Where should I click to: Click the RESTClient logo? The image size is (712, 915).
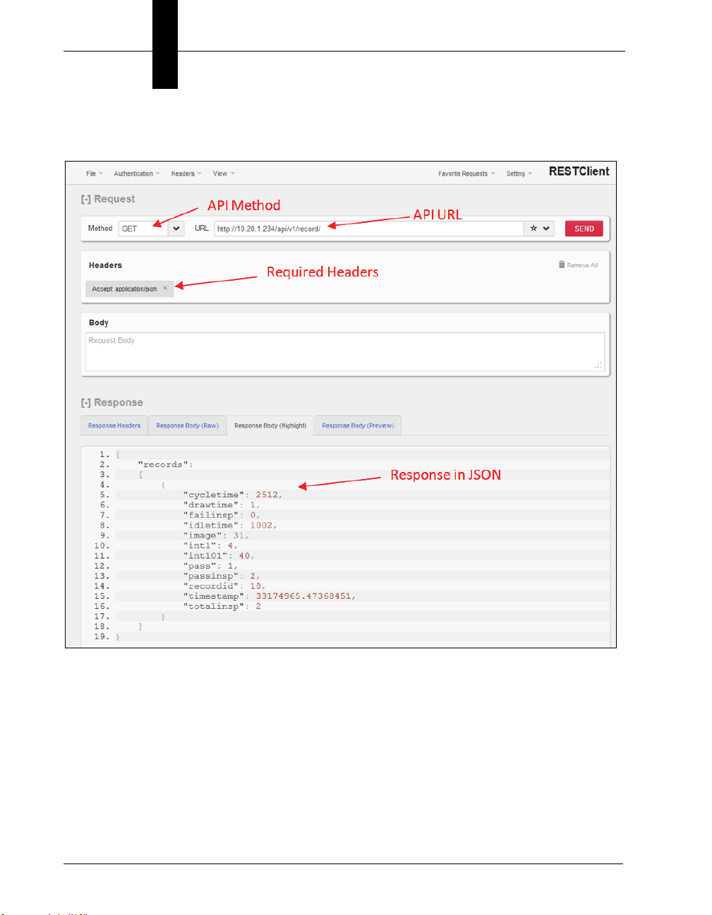[579, 171]
